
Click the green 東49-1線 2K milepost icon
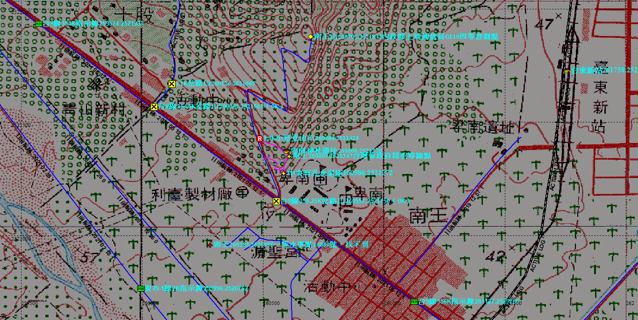(x=141, y=289)
